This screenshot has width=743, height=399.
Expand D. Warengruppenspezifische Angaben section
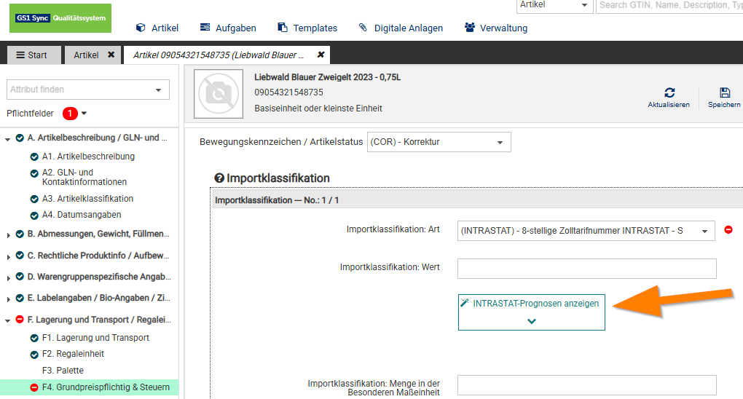click(8, 278)
